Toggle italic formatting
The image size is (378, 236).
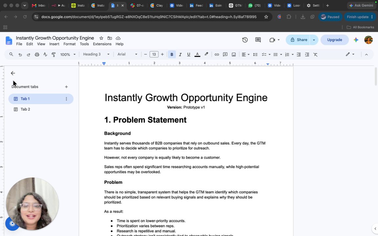(x=180, y=54)
